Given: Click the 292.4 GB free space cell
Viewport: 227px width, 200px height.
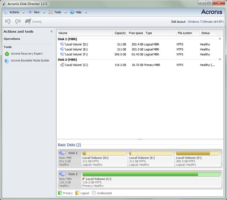Looking at the screenshot, I should pyautogui.click(x=137, y=44).
